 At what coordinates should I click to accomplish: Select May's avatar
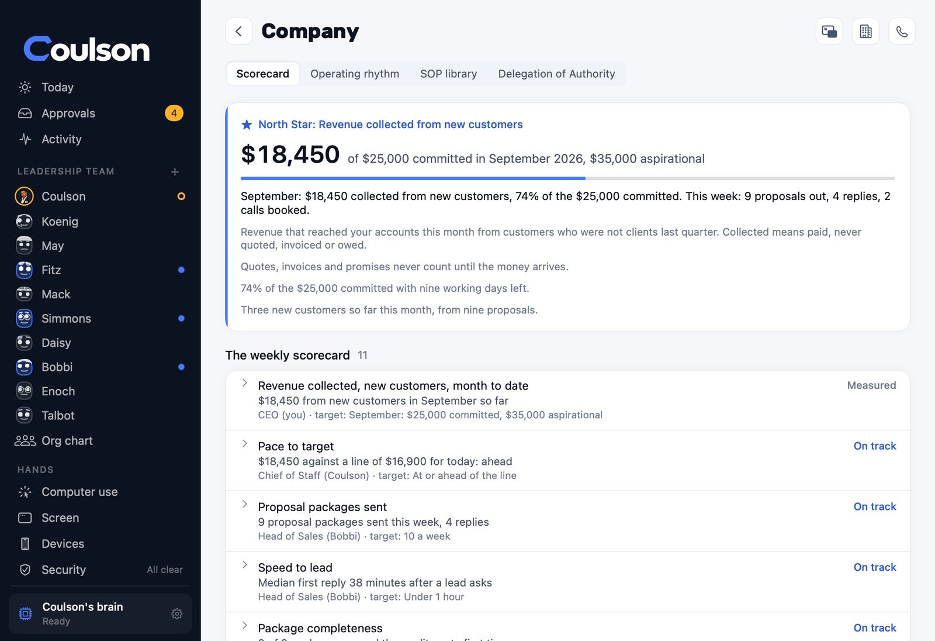coord(24,246)
